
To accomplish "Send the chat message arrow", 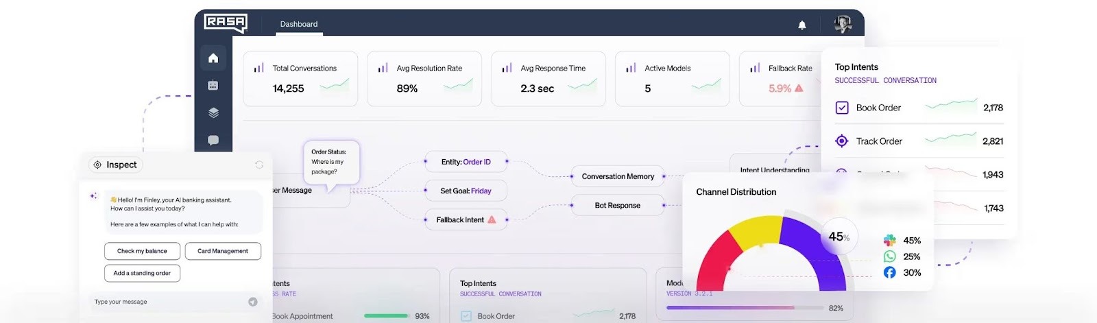I will pos(253,302).
